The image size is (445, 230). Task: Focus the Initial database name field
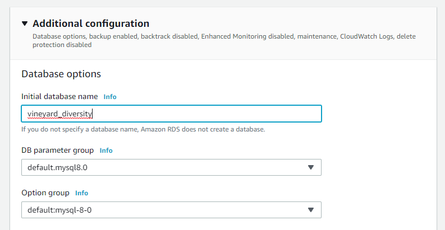[171, 114]
